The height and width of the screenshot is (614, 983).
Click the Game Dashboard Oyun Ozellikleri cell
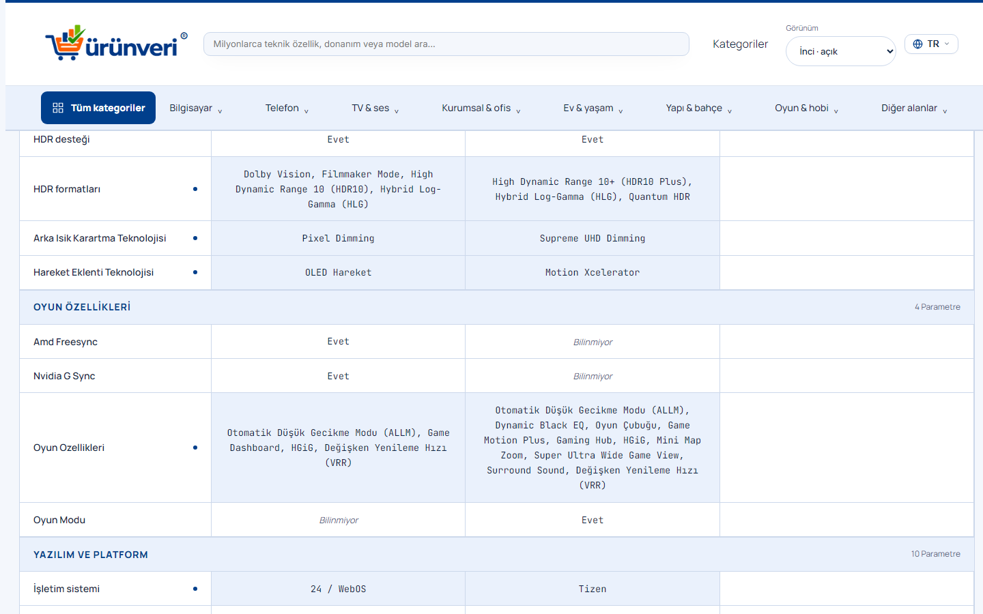click(339, 448)
